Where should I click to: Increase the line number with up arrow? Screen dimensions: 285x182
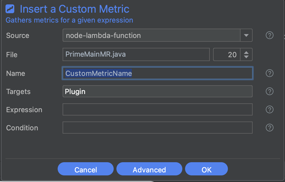click(x=246, y=52)
